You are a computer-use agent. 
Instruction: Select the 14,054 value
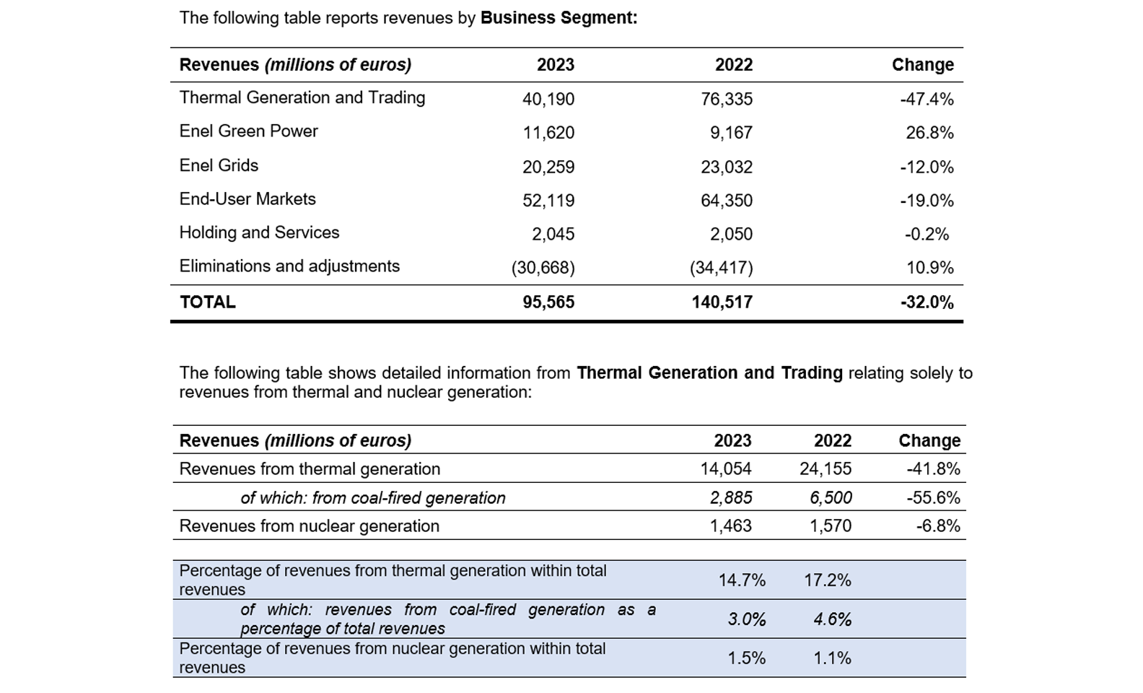(x=726, y=468)
